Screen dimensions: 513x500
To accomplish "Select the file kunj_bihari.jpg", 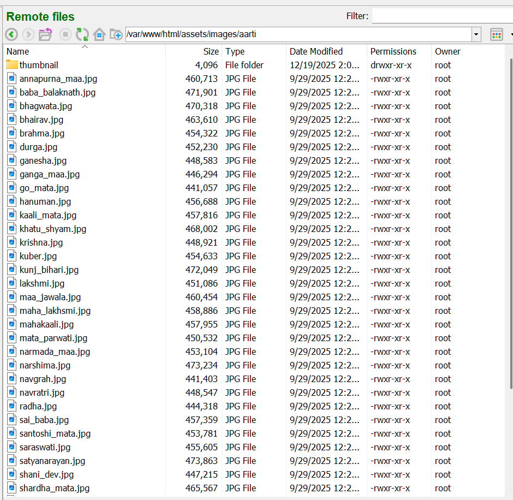I will [x=49, y=270].
